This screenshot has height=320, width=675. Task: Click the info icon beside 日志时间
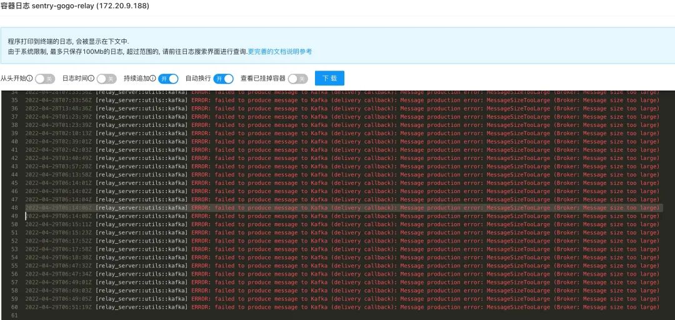(x=91, y=78)
